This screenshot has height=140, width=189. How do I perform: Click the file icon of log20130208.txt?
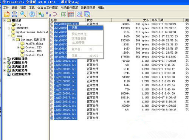pos(52,93)
